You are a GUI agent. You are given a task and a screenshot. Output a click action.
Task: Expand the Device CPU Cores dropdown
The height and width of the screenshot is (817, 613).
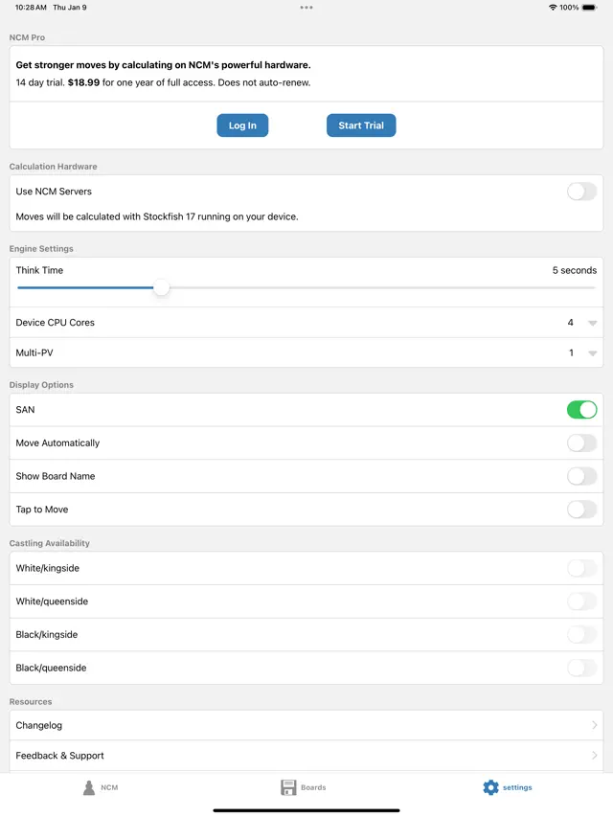coord(592,323)
